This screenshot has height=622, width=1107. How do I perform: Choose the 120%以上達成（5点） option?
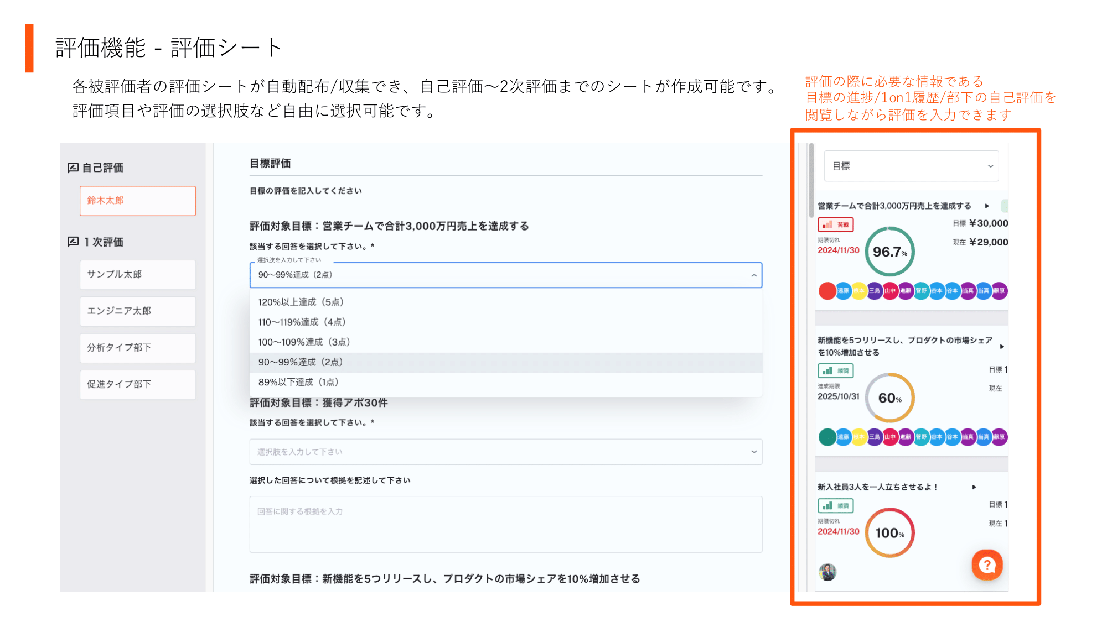point(301,302)
